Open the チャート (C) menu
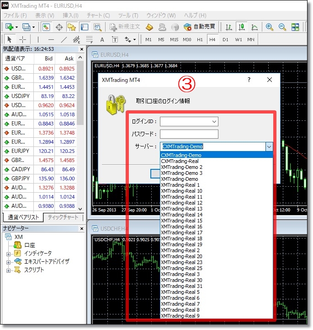The width and height of the screenshot is (313, 330). (x=98, y=16)
